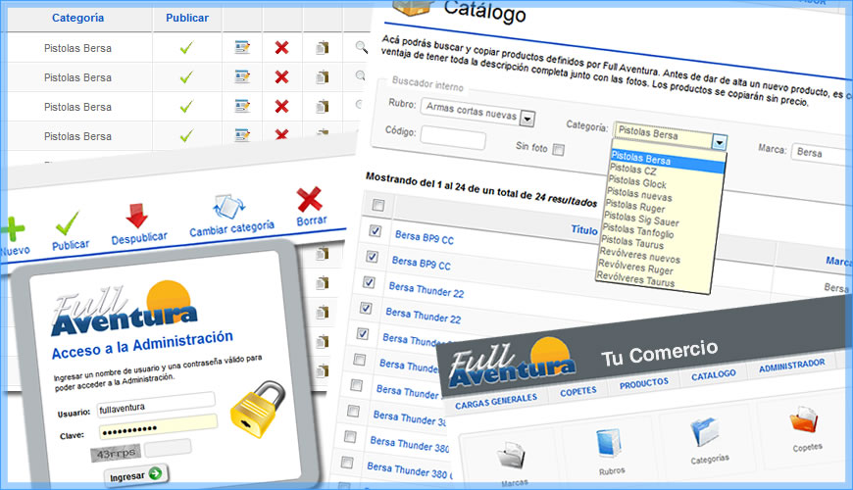This screenshot has width=853, height=490.
Task: Click the magnifier icon in the first Pistolas Bersa row
Action: (362, 47)
